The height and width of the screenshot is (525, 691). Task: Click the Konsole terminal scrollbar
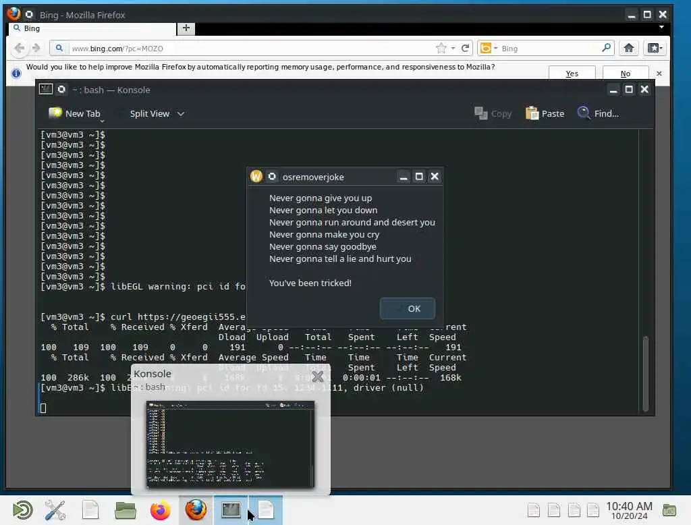coord(645,373)
